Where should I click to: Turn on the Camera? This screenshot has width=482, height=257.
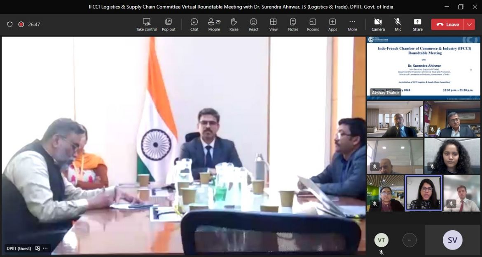(378, 24)
